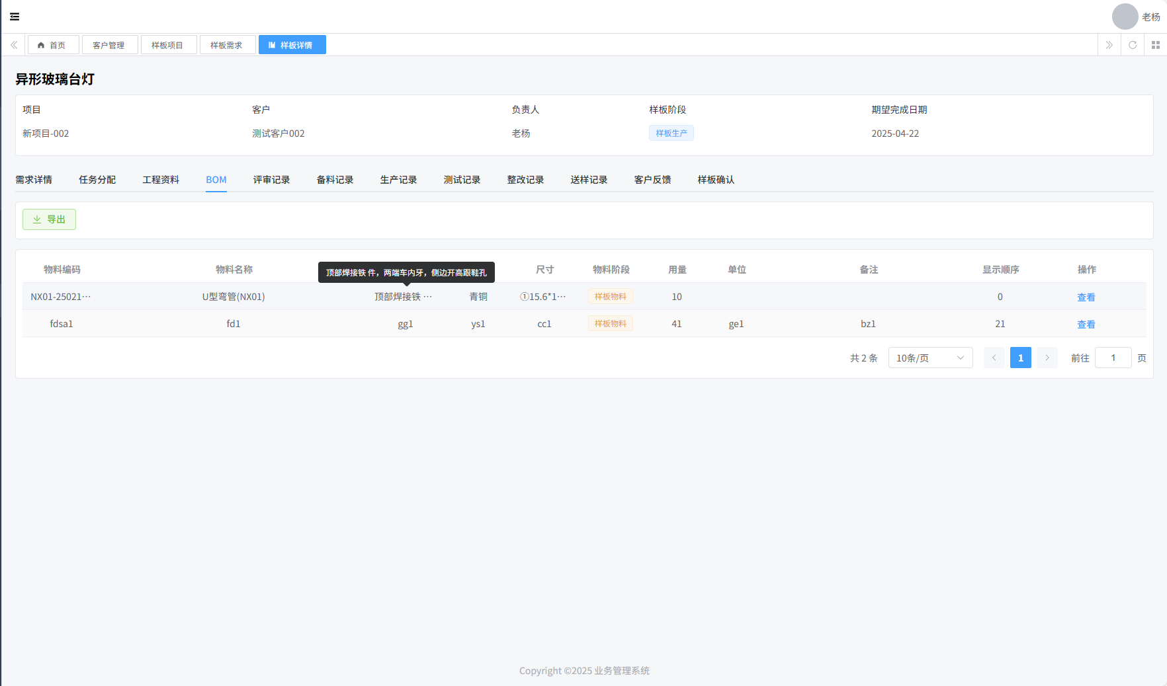Click the 样板生产 stage tag
1167x686 pixels.
point(671,133)
